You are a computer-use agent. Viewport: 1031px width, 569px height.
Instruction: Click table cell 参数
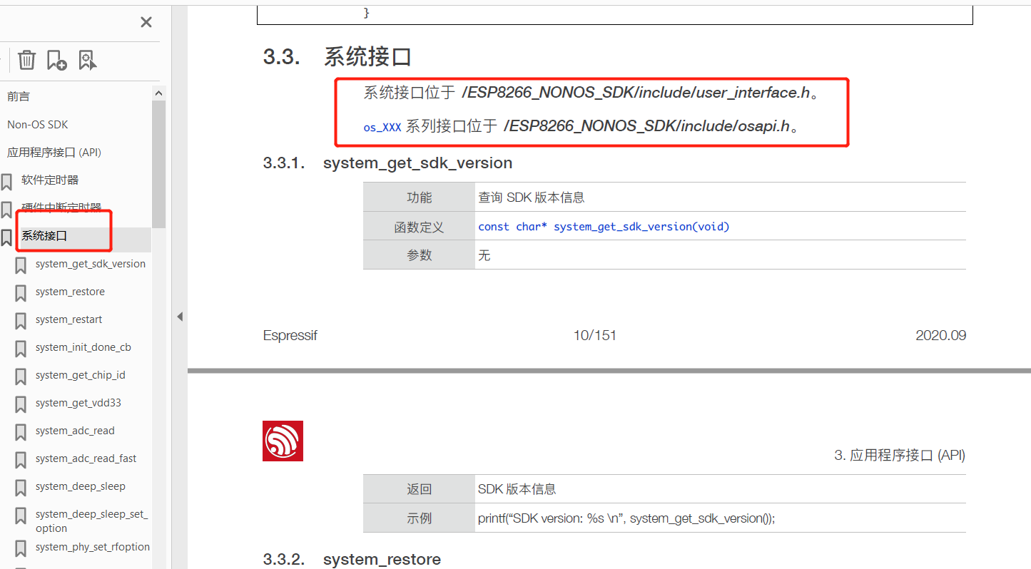[x=420, y=255]
